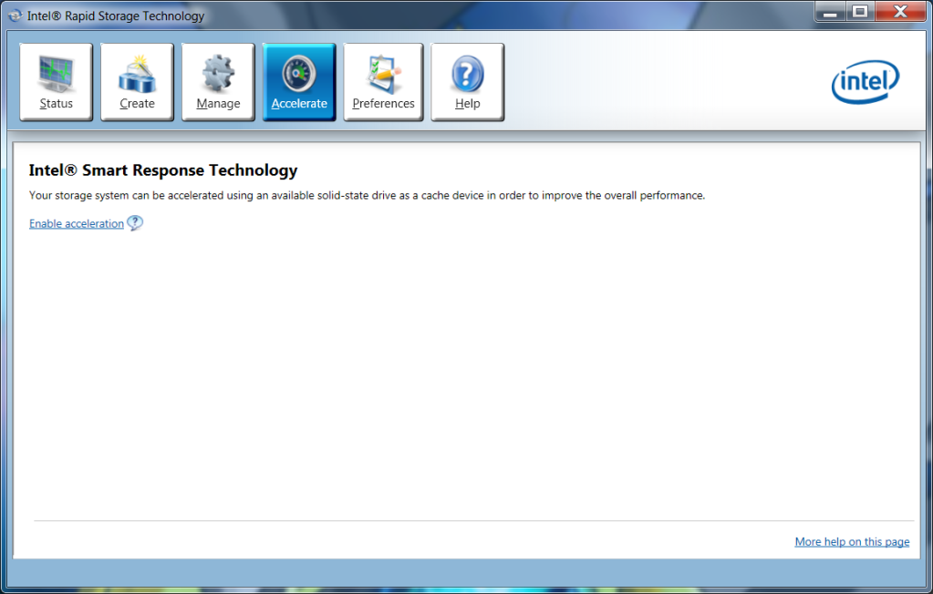Close the Intel Rapid Storage Technology window
The height and width of the screenshot is (594, 933).
tap(900, 12)
